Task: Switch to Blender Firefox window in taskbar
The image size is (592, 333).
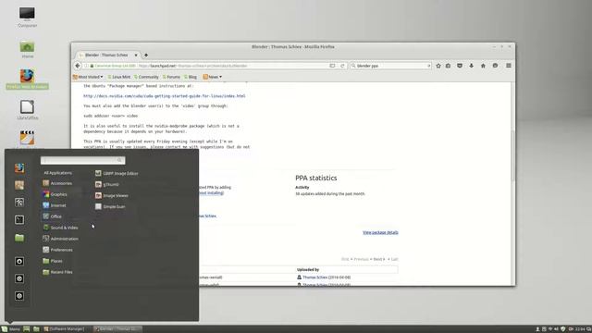Action: tap(117, 329)
